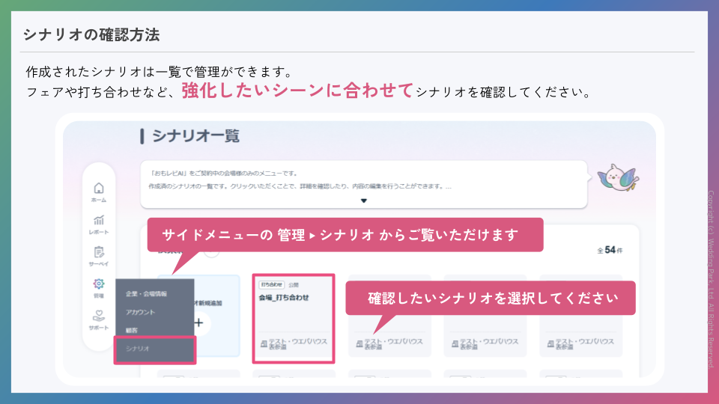Open the 会場_打ち合わせ scenario card
Viewport: 719px width, 404px height.
tap(293, 318)
